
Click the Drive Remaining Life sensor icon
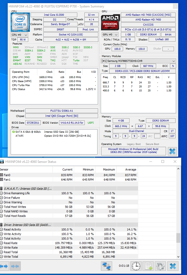[x=1, y=193]
